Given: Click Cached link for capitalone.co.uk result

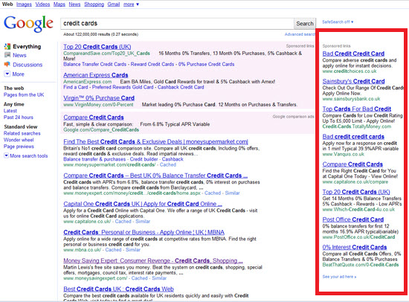Looking at the screenshot, I should [123, 222].
